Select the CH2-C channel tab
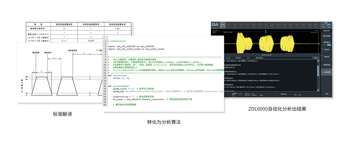The width and height of the screenshot is (348, 141). pyautogui.click(x=229, y=25)
